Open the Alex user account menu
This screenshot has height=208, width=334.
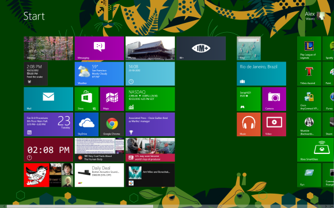coord(315,16)
